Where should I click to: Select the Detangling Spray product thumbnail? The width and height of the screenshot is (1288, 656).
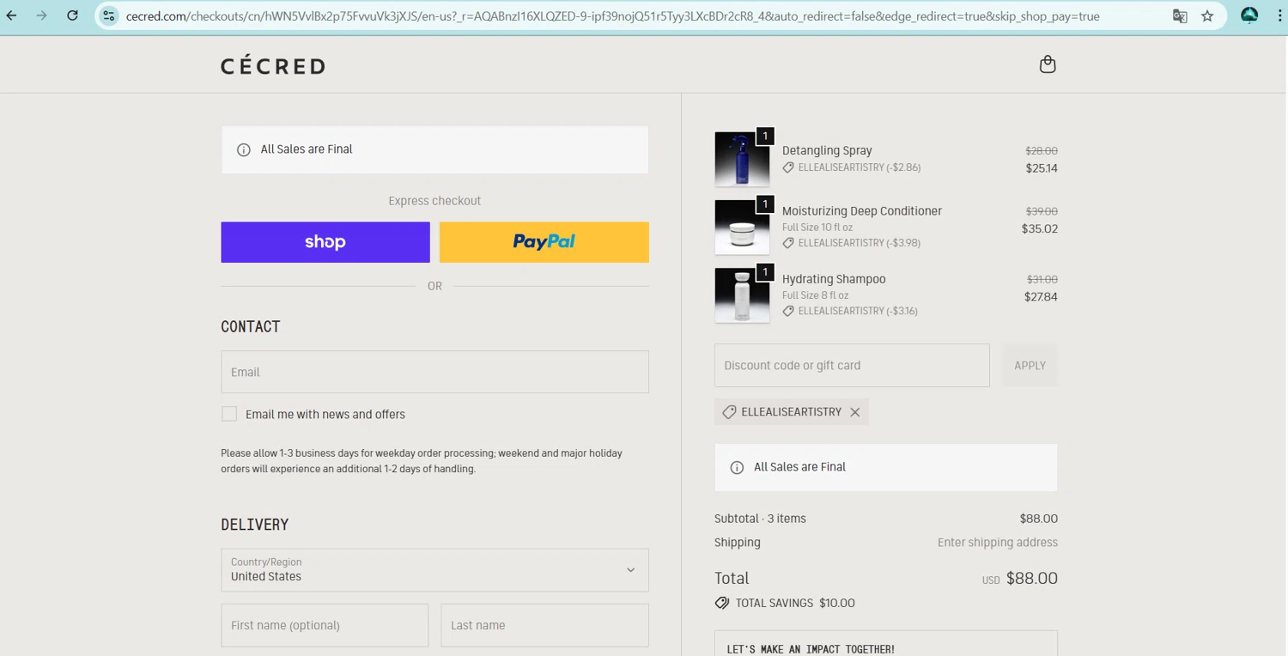click(742, 159)
